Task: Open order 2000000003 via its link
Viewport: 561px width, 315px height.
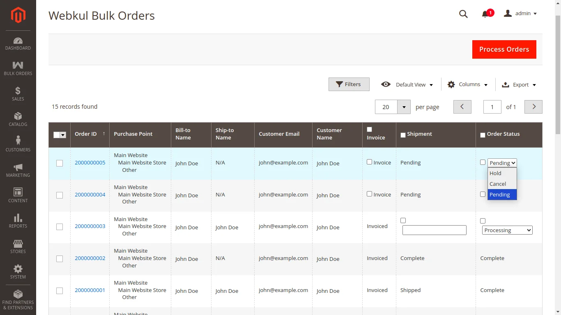Action: (x=90, y=226)
